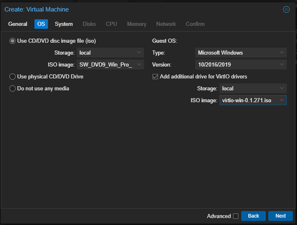Viewport: 297px width, 225px height.
Task: Switch to the System tab
Action: (64, 24)
